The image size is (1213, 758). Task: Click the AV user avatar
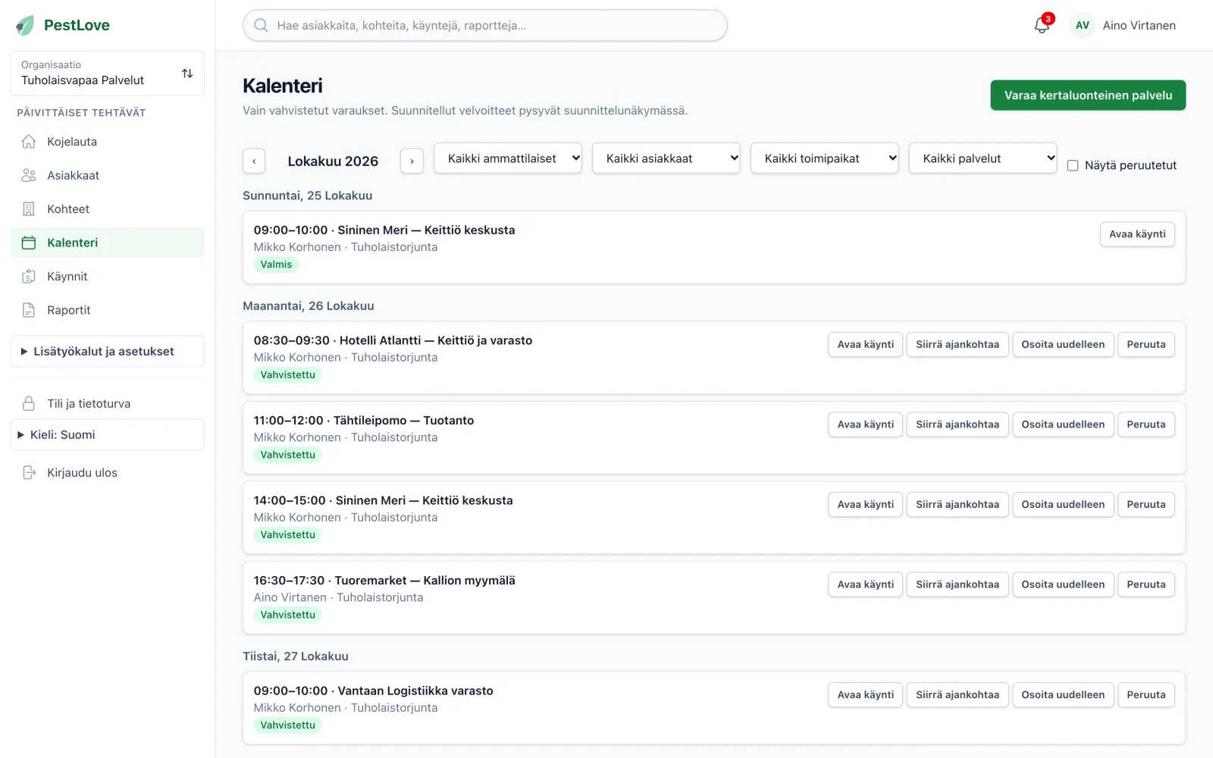tap(1083, 25)
